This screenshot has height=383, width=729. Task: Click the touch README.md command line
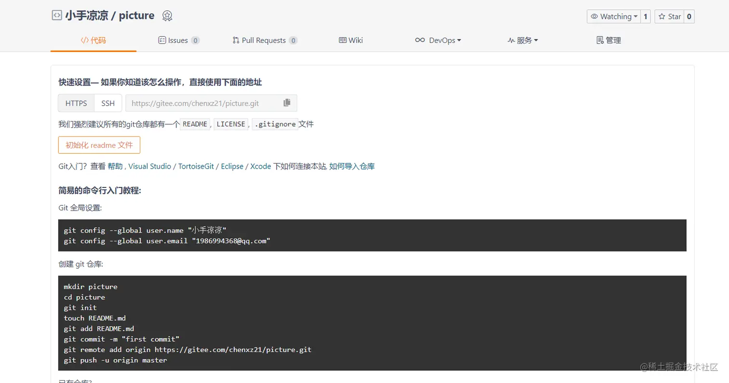coord(95,318)
